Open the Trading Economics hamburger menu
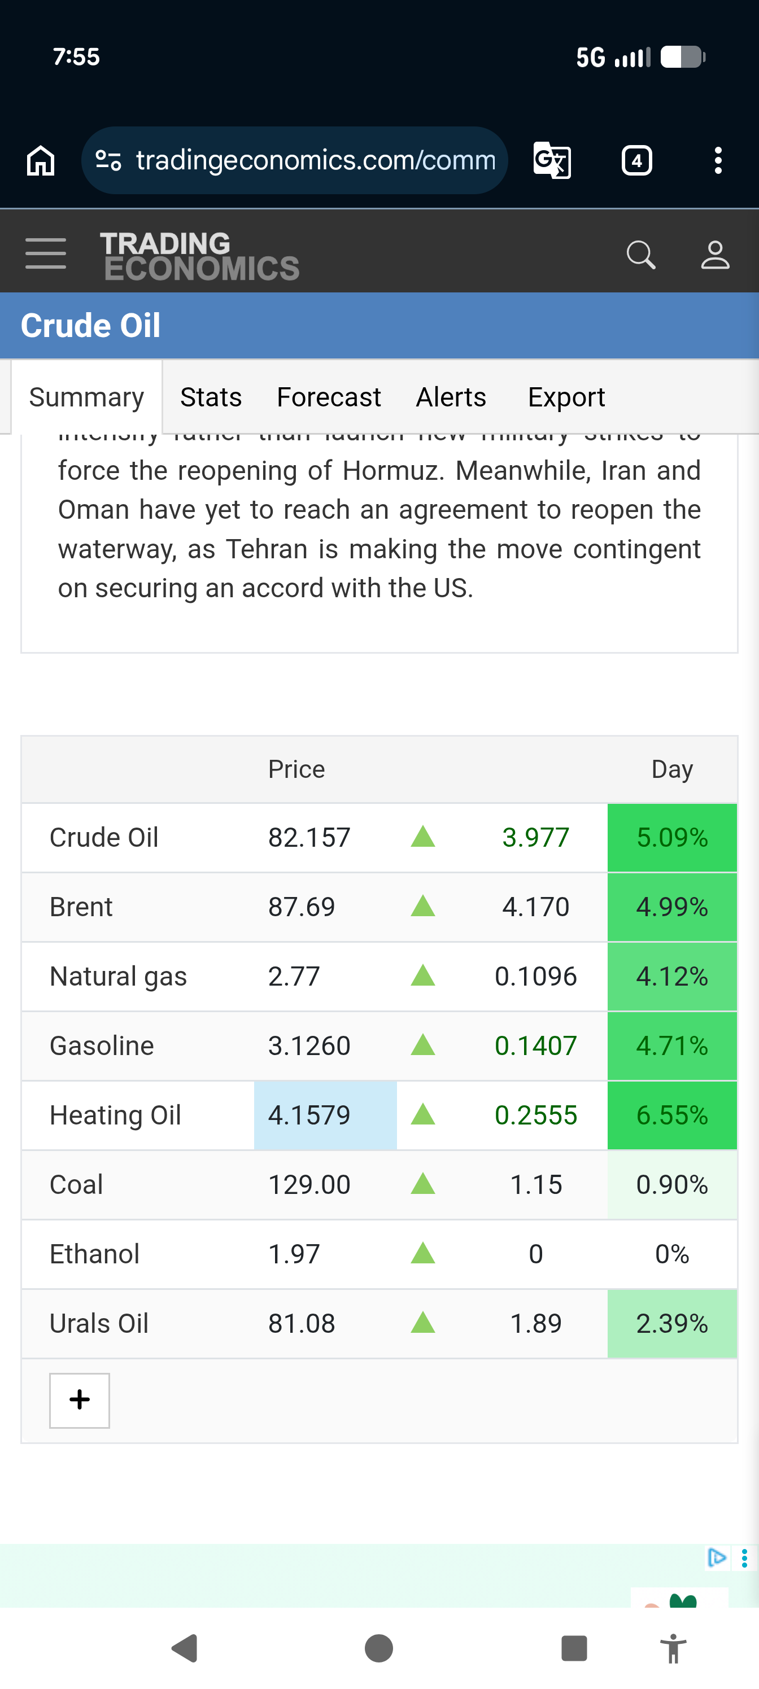The height and width of the screenshot is (1689, 759). 45,253
